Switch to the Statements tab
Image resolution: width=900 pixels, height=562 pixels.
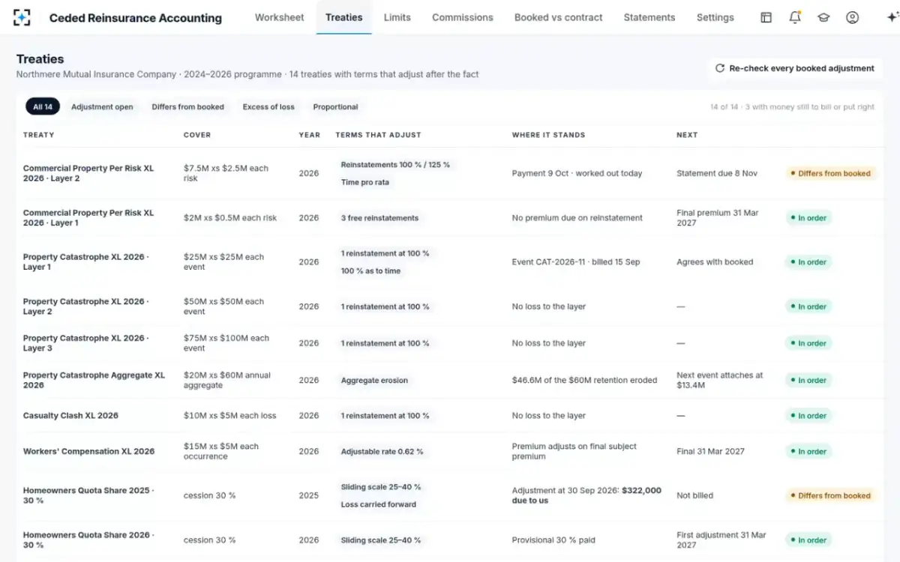coord(649,17)
